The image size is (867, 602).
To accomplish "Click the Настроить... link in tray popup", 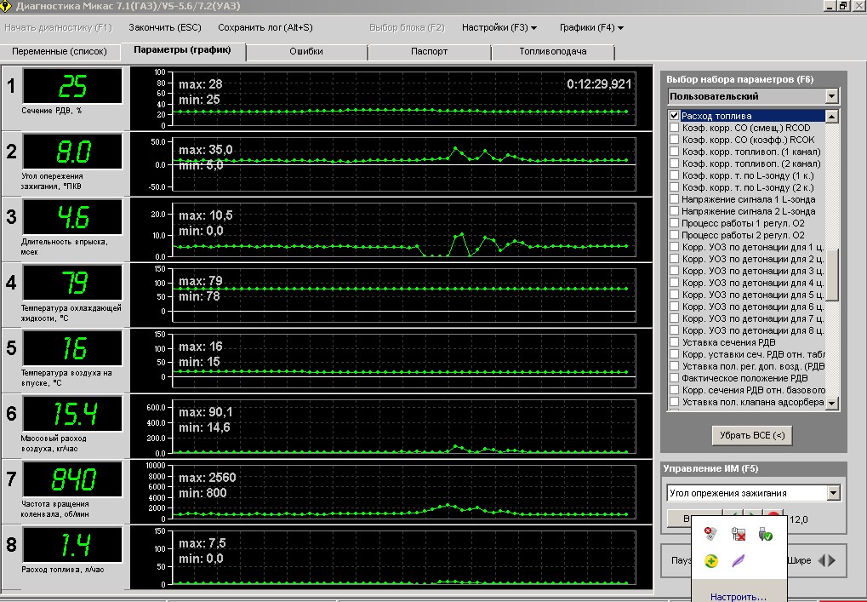I will pos(738,596).
